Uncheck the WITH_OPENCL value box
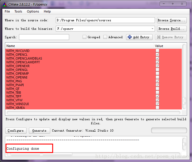This screenshot has width=192, height=162. pos(157,55)
